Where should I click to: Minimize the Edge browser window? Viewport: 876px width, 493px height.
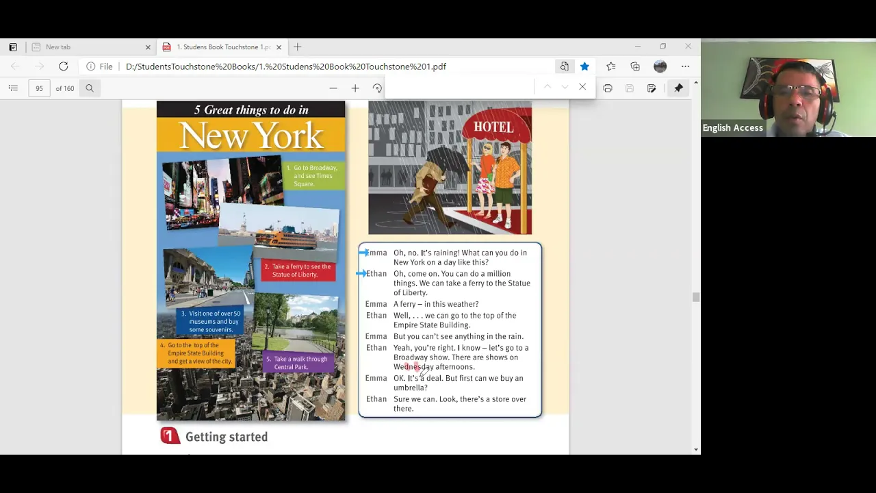[x=637, y=47]
